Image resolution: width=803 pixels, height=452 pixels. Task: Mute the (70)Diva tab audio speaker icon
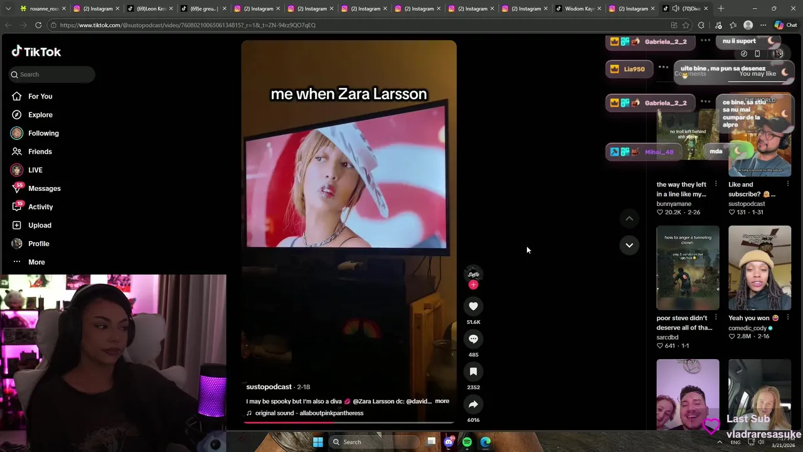[x=675, y=9]
